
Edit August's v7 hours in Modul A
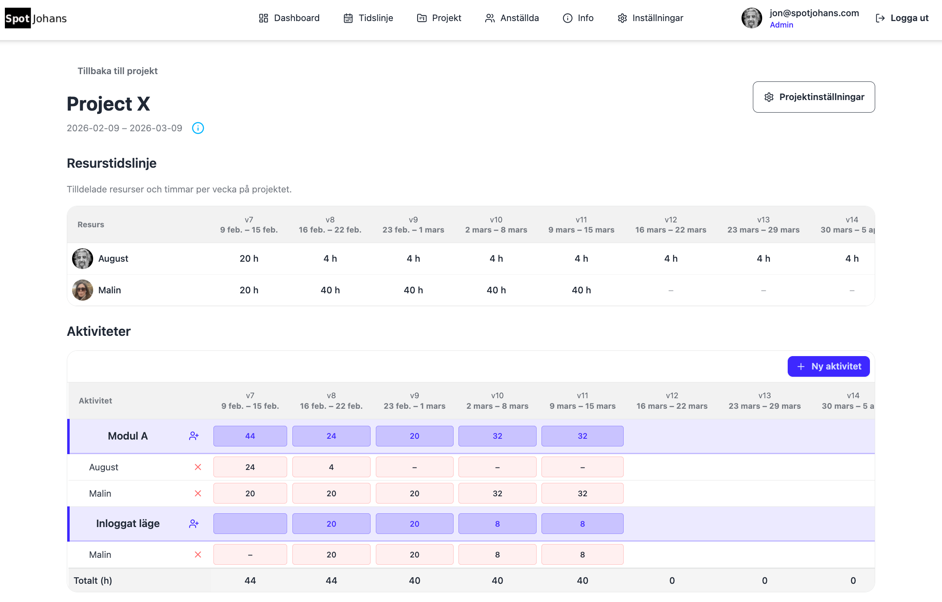250,467
